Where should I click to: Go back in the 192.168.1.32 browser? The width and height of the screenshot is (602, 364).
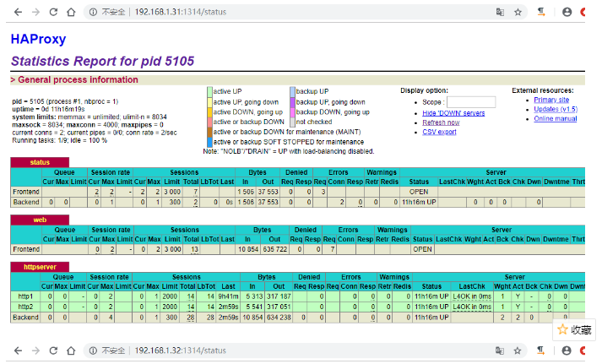pos(18,350)
